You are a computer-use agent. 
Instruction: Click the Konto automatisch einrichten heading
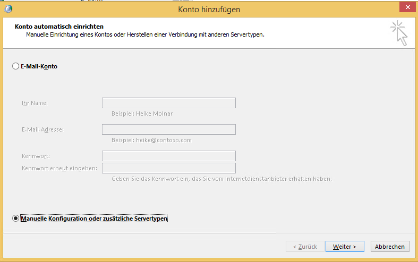(x=59, y=27)
